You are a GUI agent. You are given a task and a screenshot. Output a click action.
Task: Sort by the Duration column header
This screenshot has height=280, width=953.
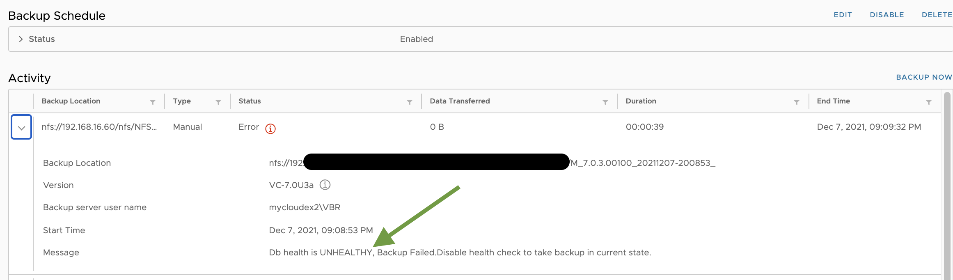(641, 101)
